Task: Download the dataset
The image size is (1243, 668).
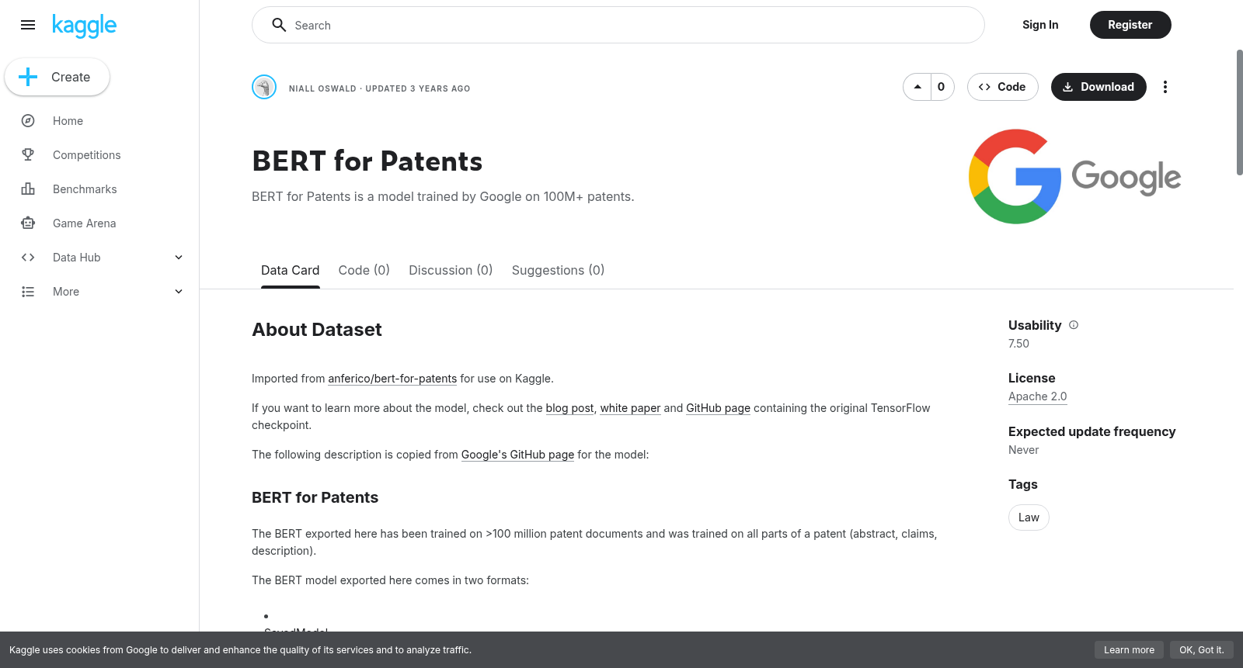Action: [1099, 87]
